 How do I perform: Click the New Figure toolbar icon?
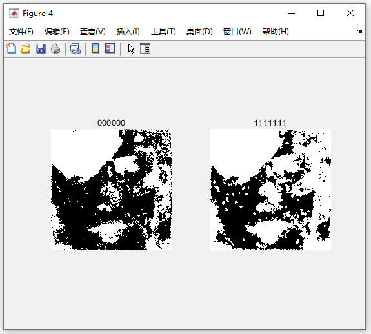click(x=11, y=49)
